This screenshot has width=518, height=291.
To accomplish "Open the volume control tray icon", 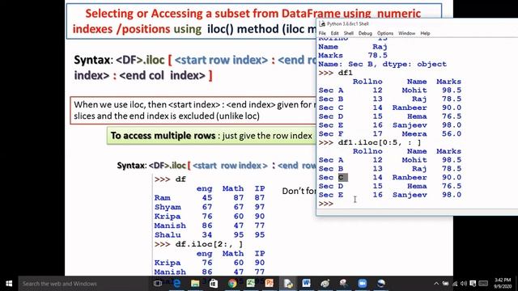I will tap(464, 284).
